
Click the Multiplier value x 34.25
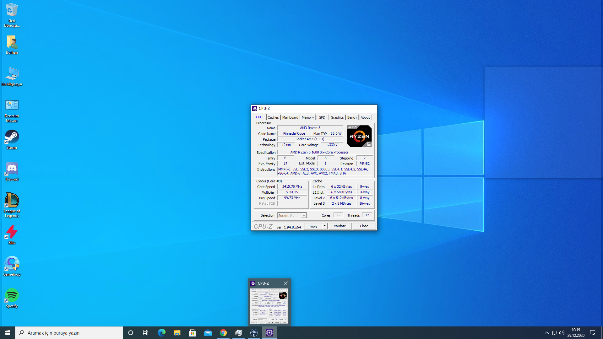[x=292, y=192]
